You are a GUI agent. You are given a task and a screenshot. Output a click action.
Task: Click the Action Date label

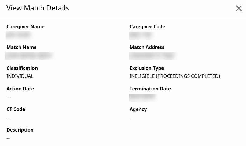click(20, 89)
